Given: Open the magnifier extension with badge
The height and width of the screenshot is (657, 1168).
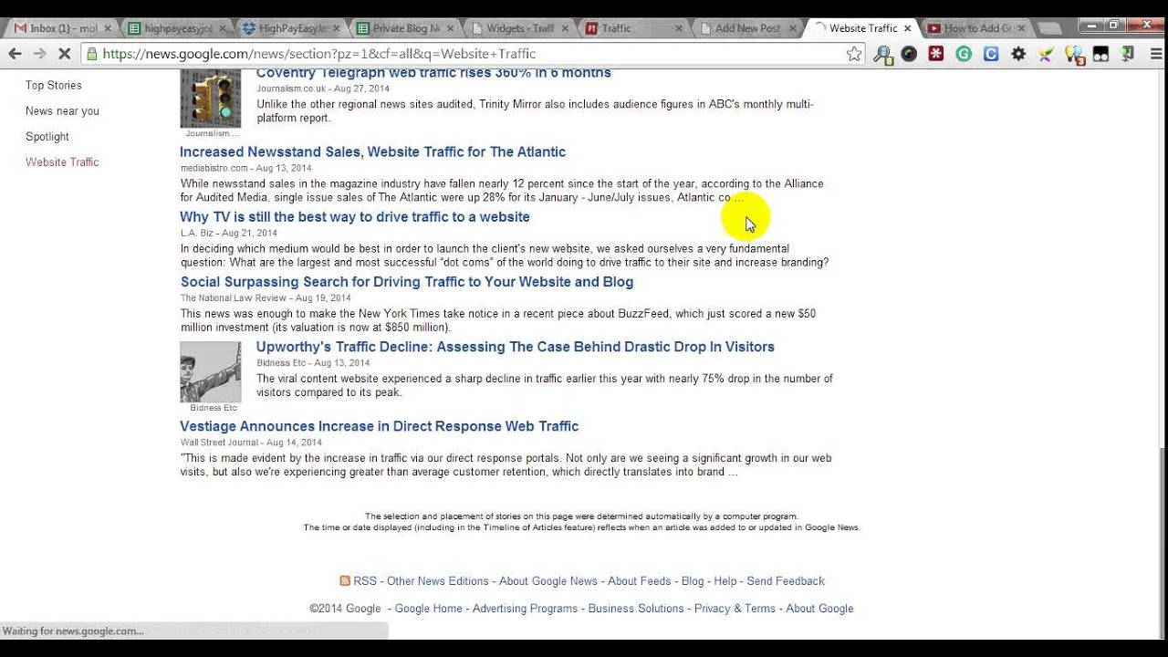Looking at the screenshot, I should coord(882,55).
